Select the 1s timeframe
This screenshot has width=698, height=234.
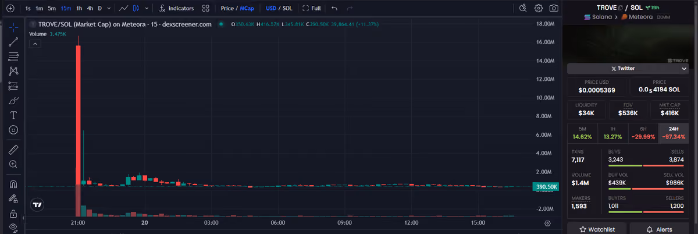[28, 8]
